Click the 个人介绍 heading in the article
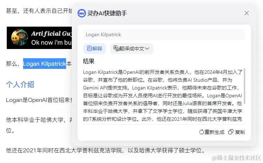Screen dimensions: 263x163 click(x=20, y=85)
